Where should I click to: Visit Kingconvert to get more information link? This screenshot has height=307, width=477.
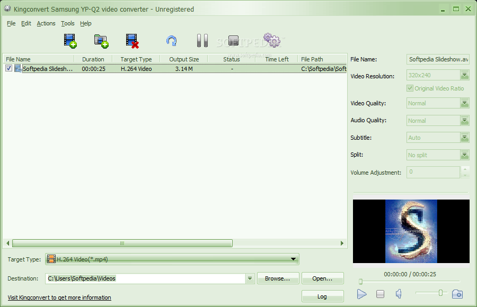point(59,297)
